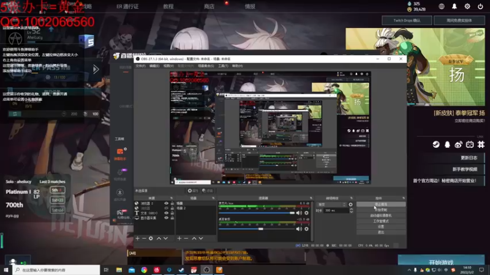This screenshot has height=275, width=490.
Task: Move selected scene up
Action: point(194,238)
